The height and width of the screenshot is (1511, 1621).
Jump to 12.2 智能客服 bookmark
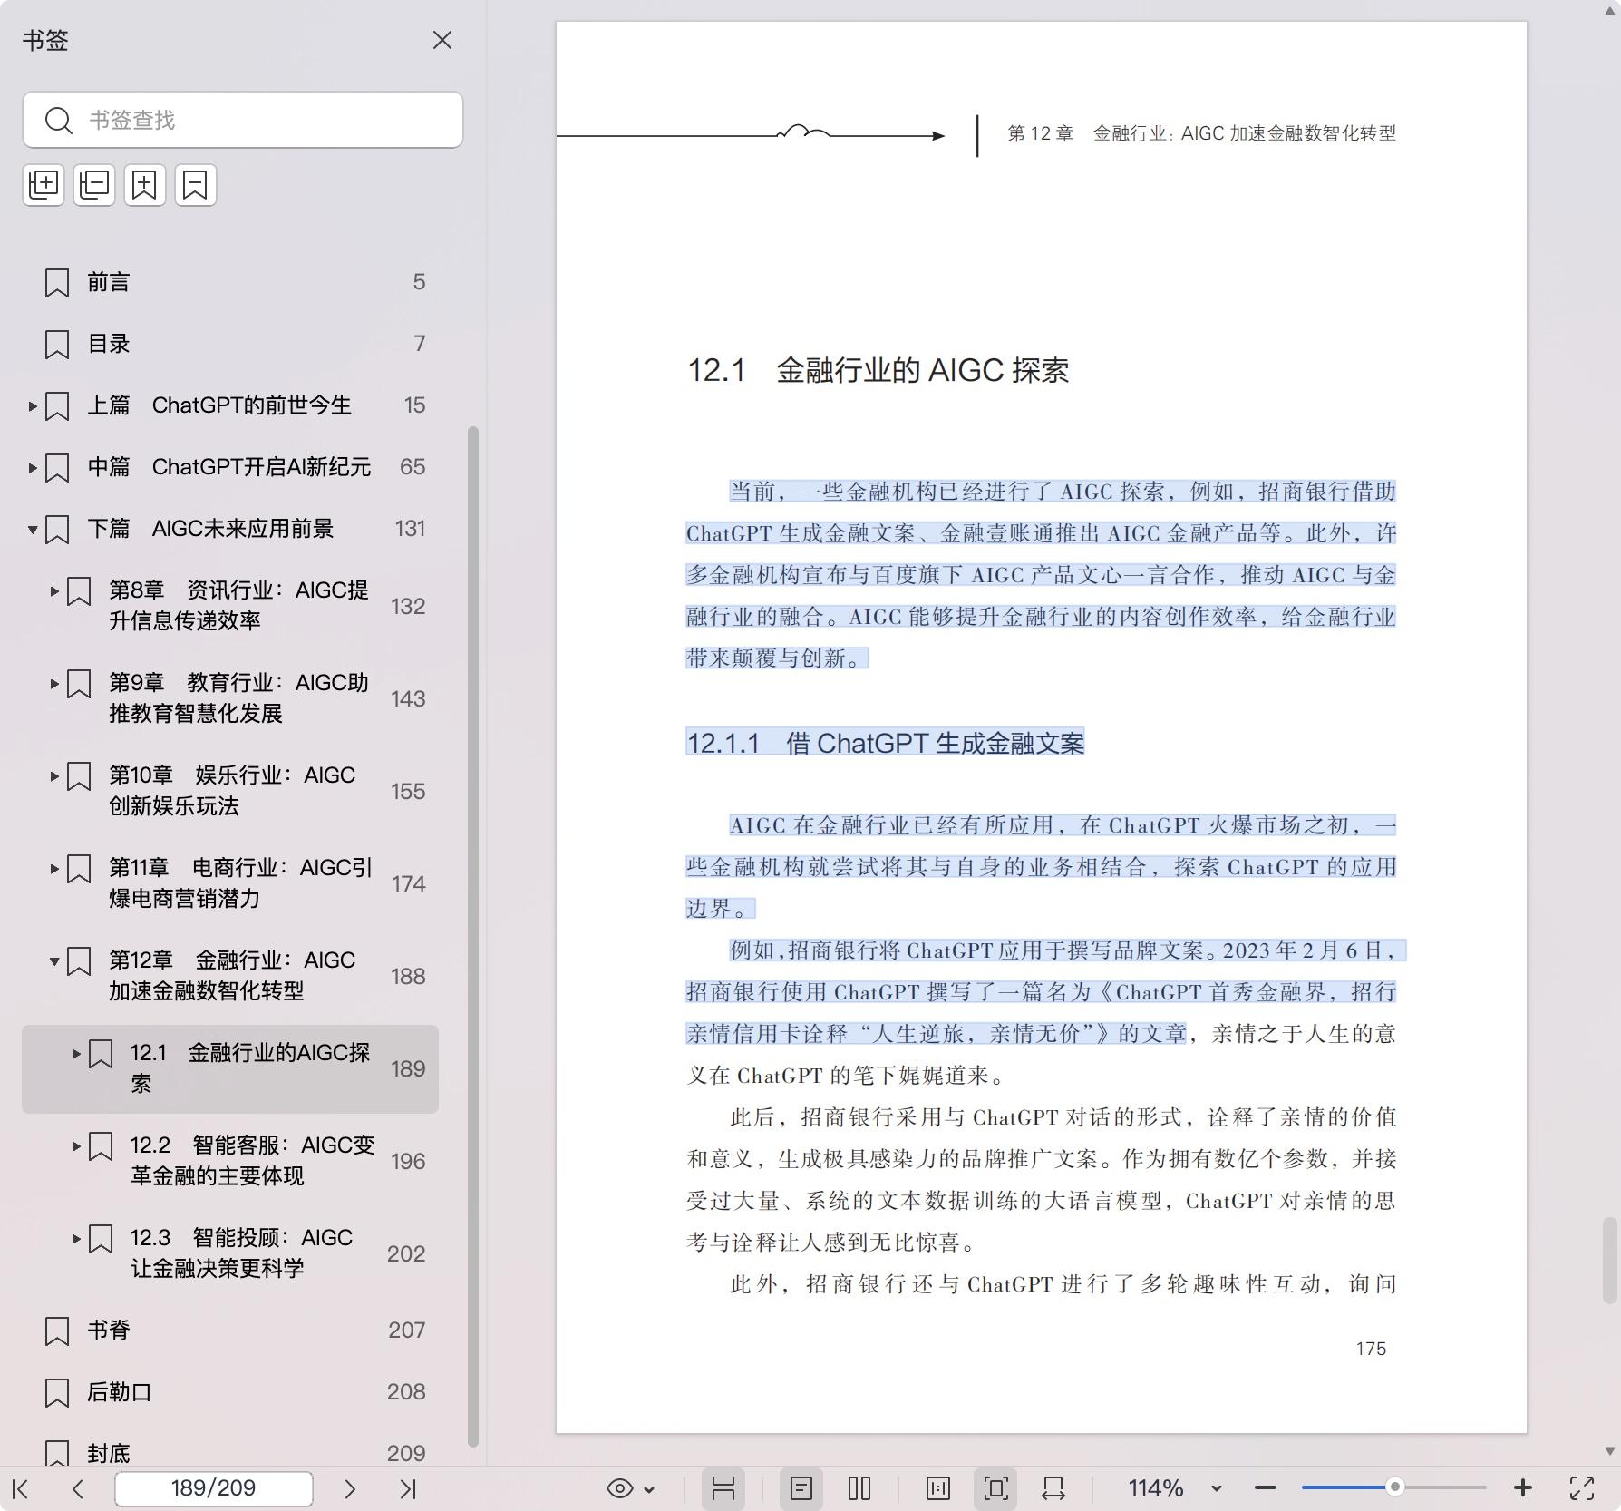point(253,1161)
